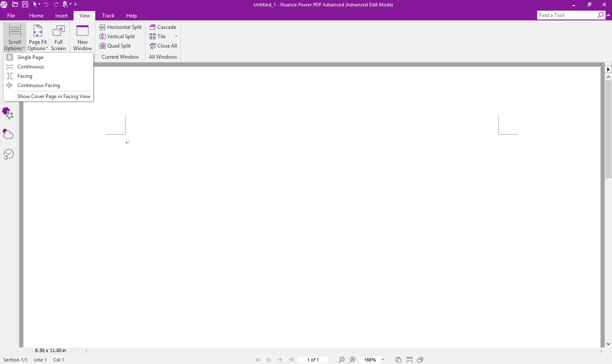Open the Help tab
612x364 pixels.
click(131, 16)
